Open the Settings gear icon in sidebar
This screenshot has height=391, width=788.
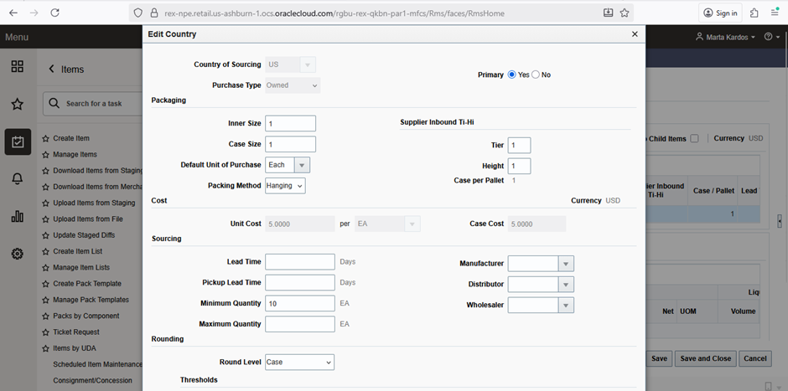(17, 254)
